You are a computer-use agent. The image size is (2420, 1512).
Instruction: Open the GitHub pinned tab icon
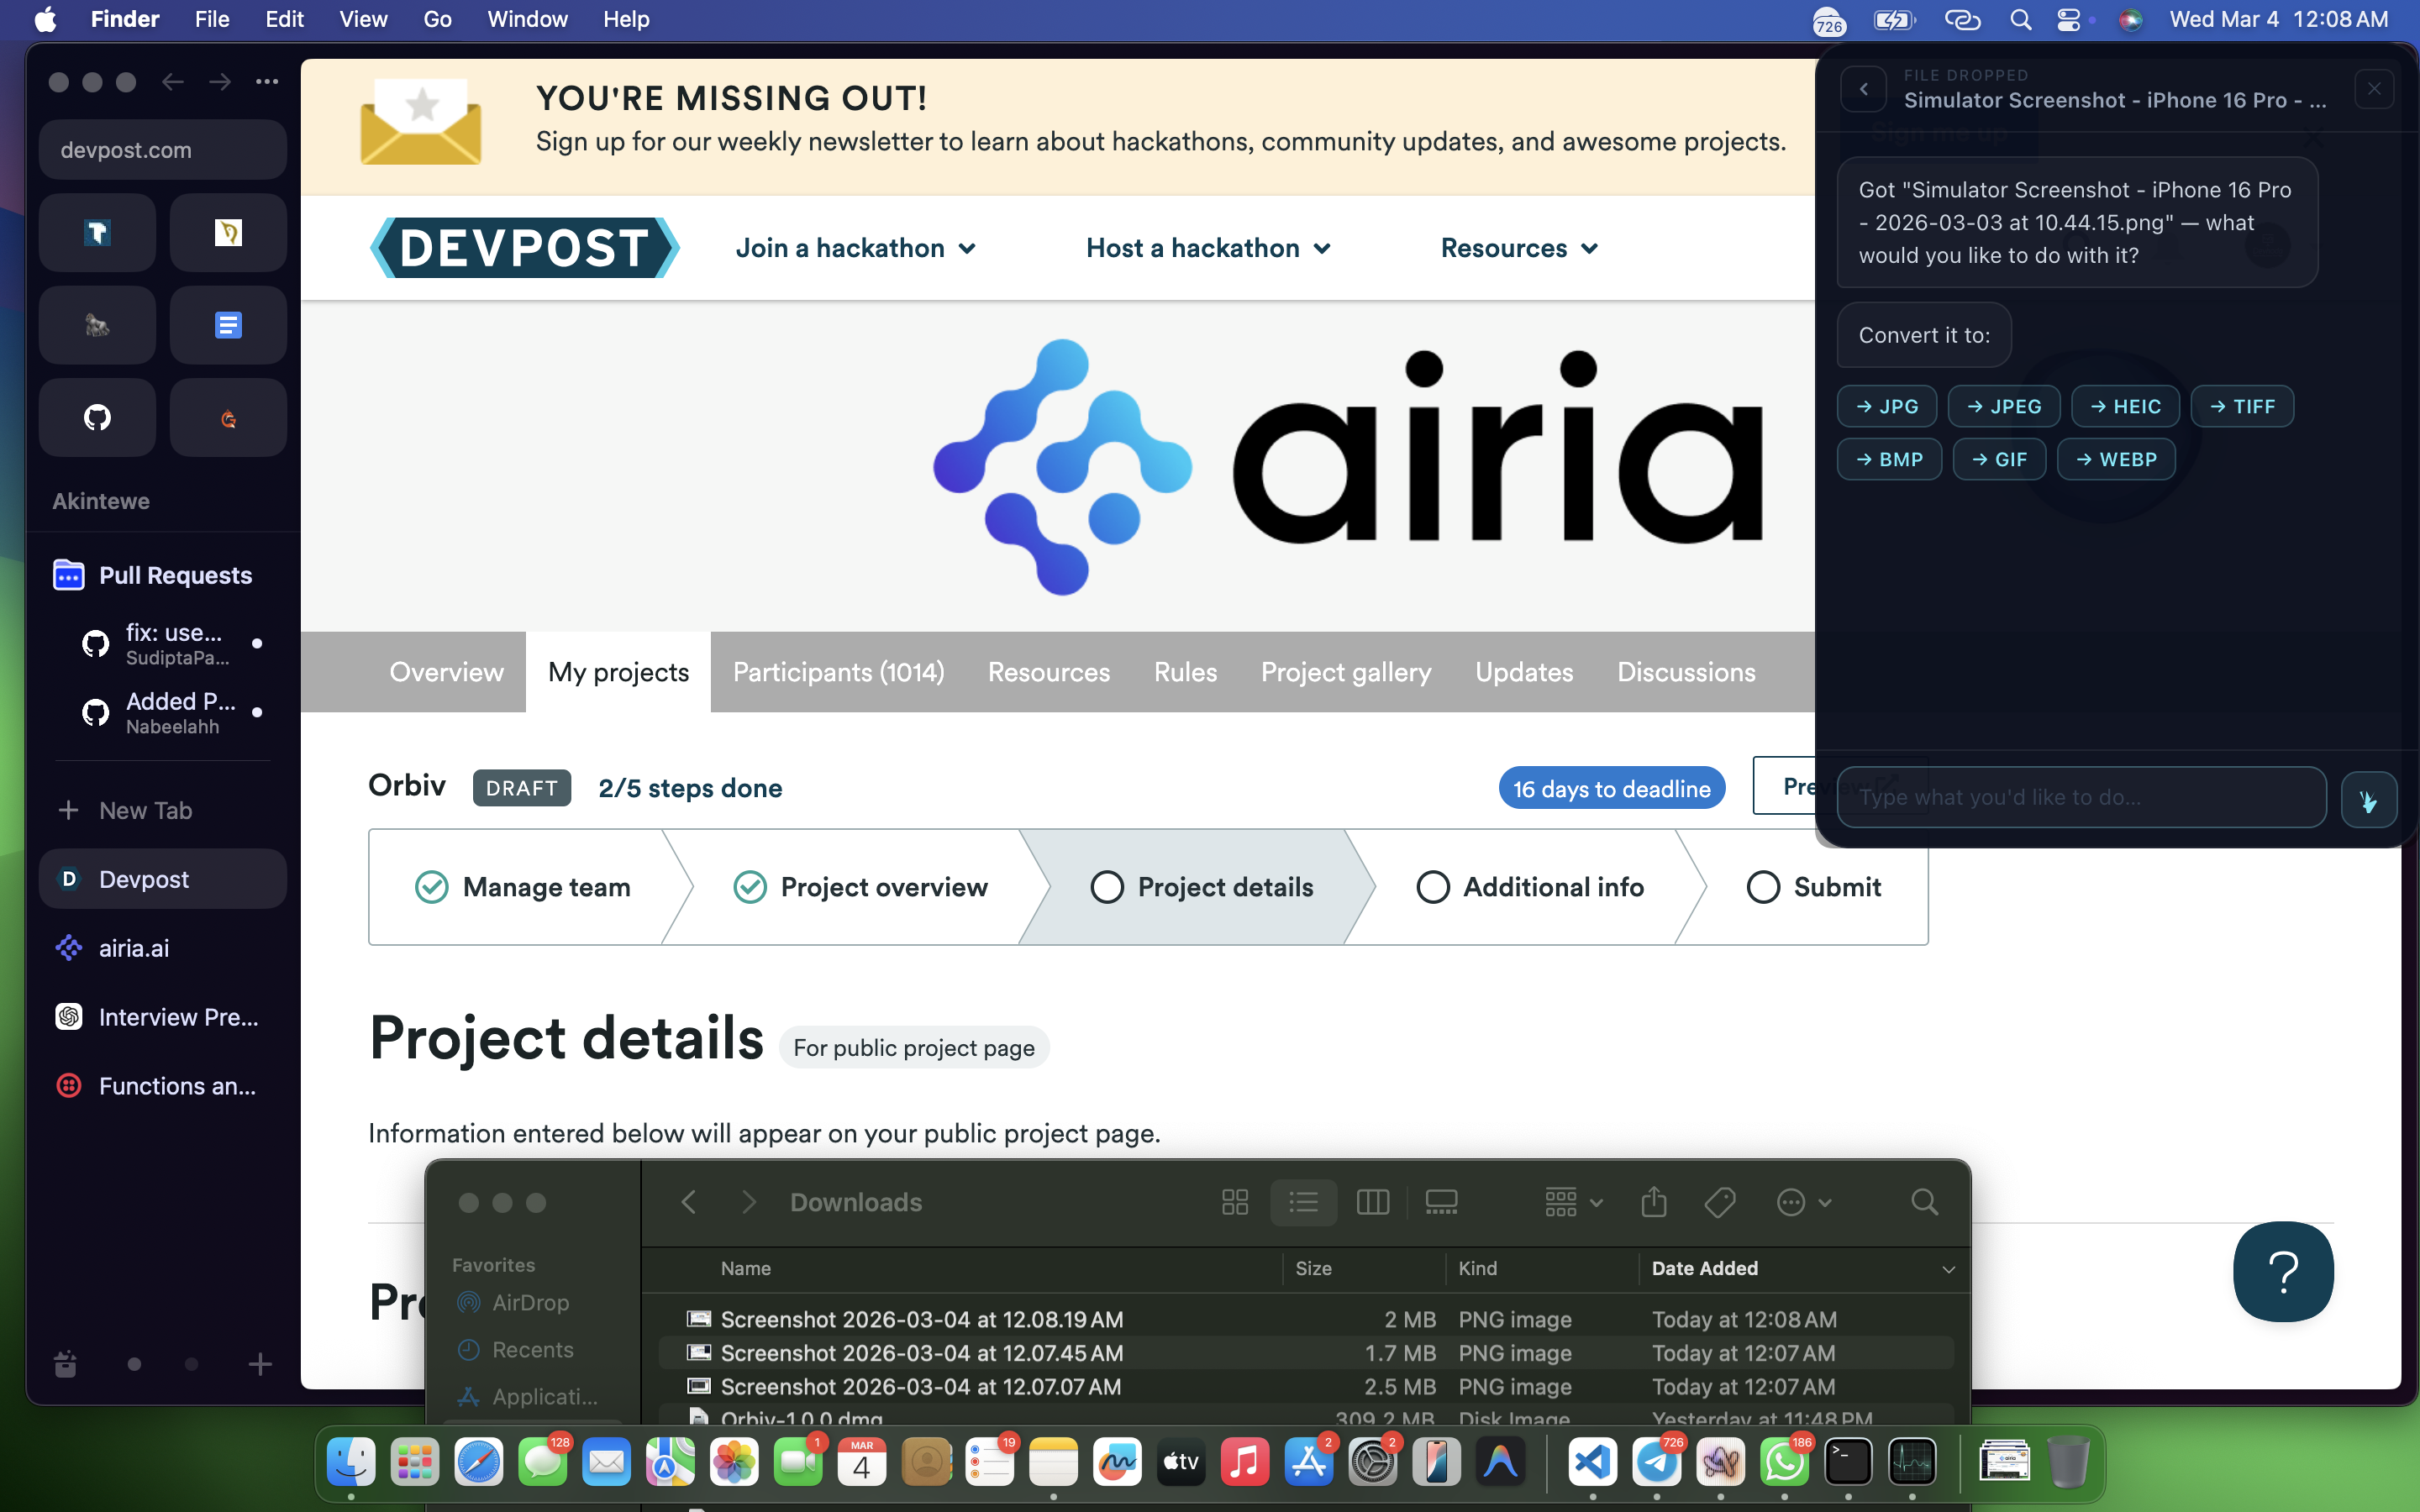point(97,417)
